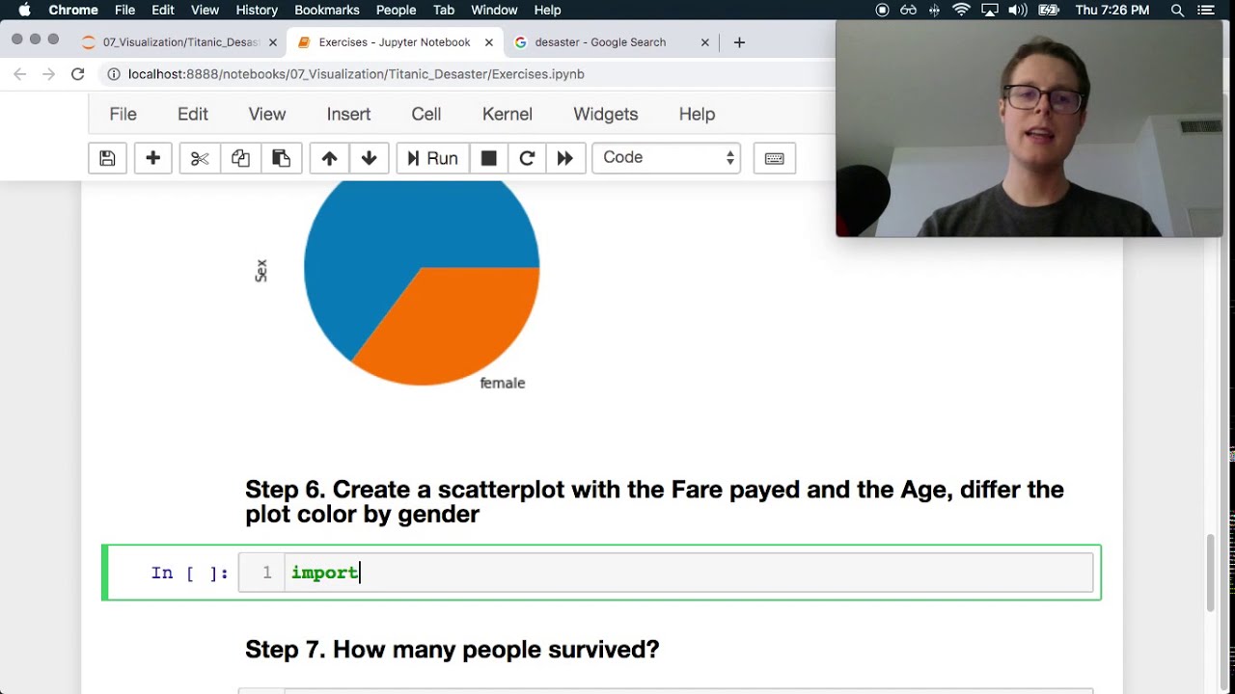Open the macOS Window menu
This screenshot has height=694, width=1235.
pyautogui.click(x=494, y=10)
